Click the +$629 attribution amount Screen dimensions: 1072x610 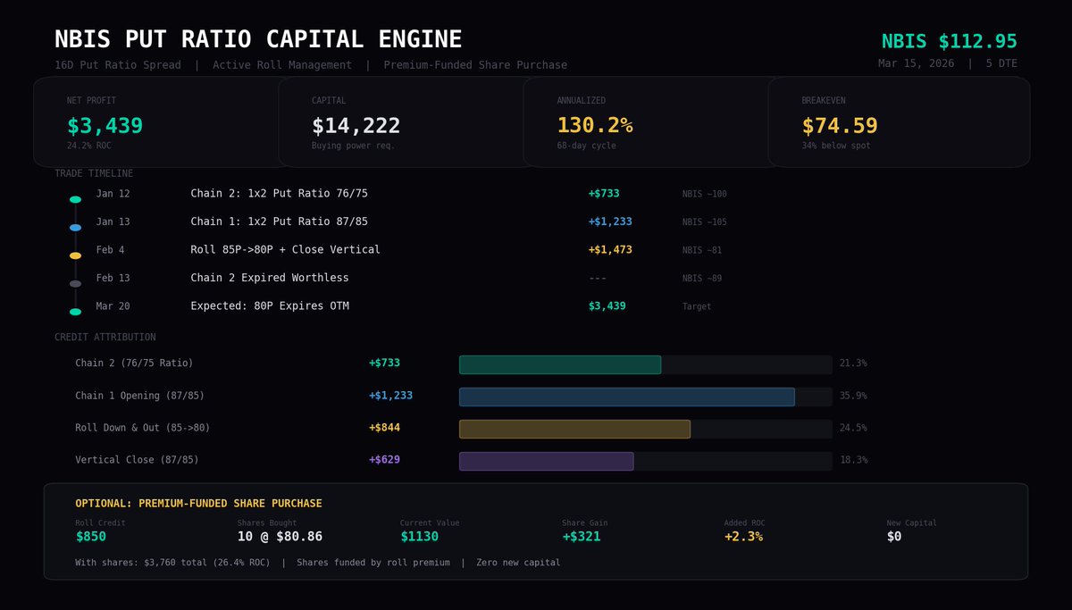(x=384, y=460)
